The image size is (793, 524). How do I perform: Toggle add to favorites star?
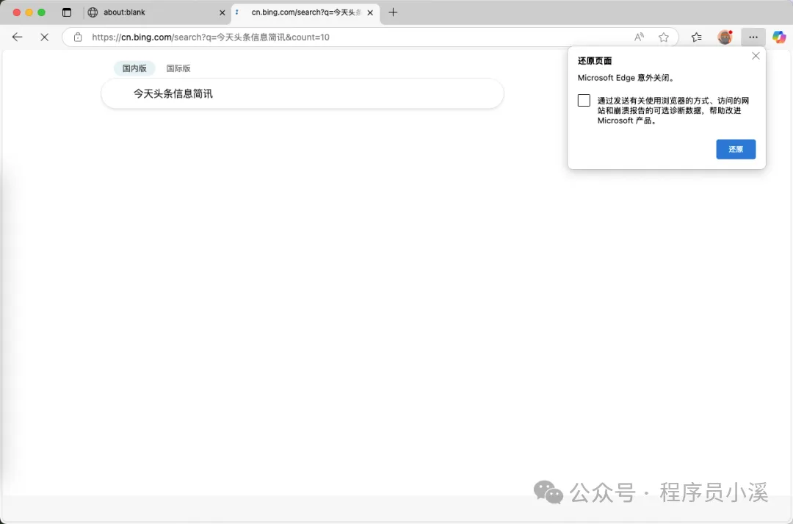664,37
